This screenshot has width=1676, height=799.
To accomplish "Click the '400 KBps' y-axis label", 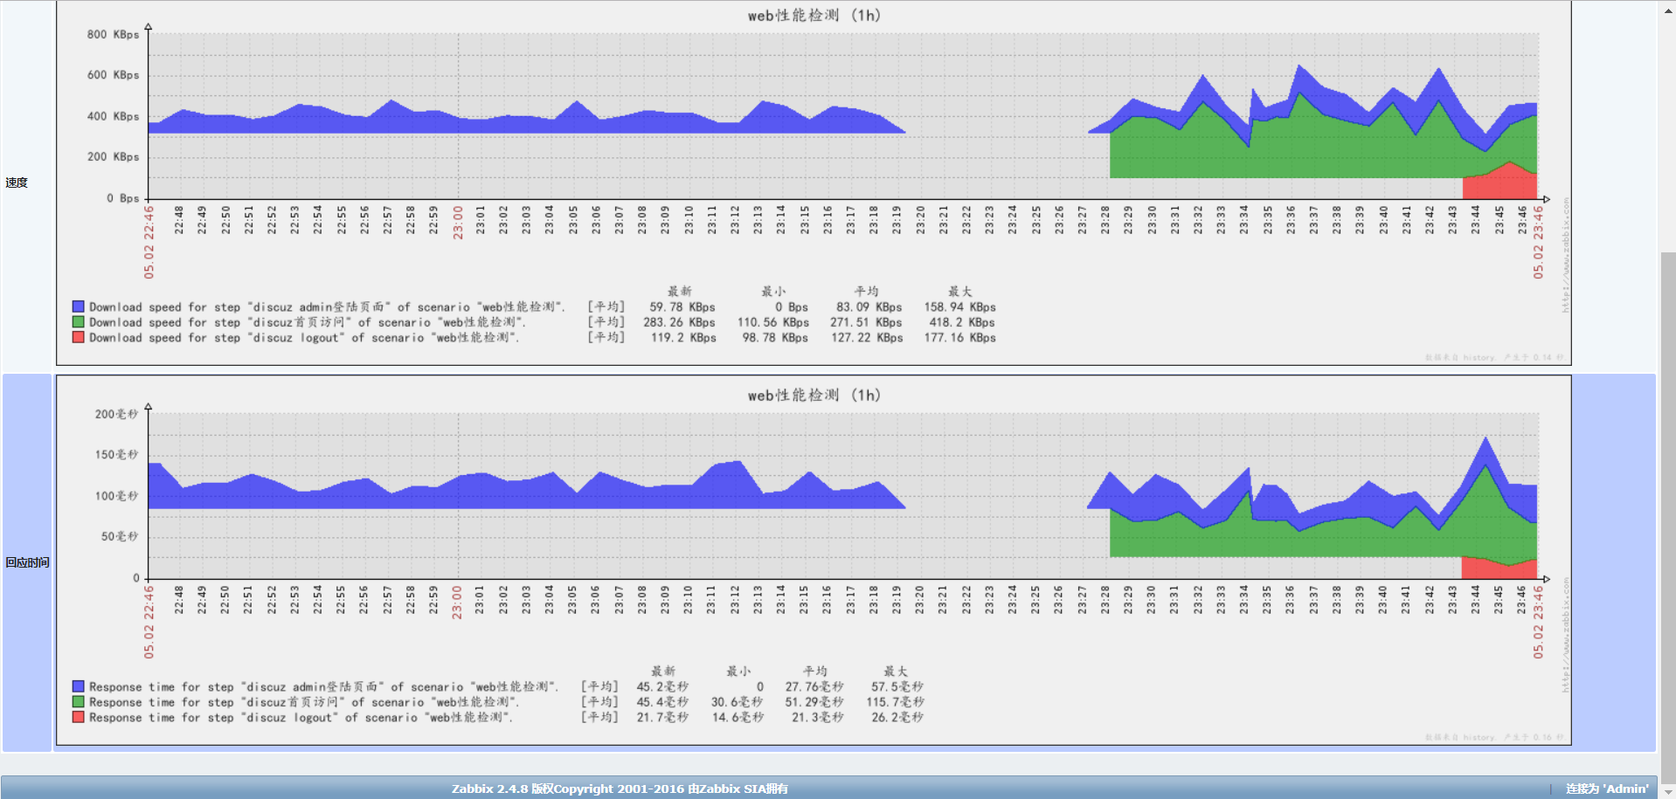I will point(113,115).
